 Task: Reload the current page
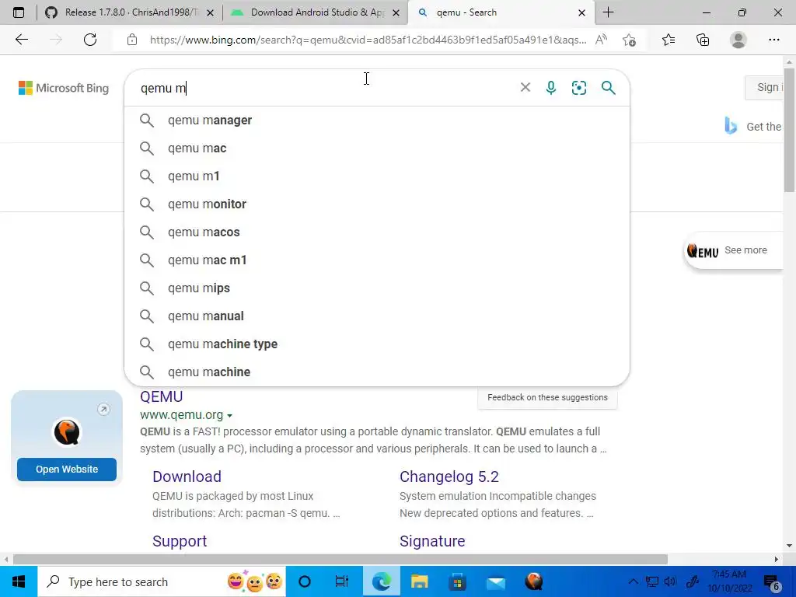(90, 40)
